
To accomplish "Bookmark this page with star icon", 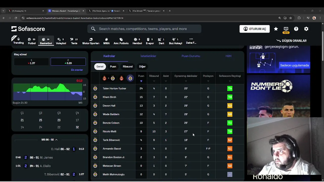I will click(x=291, y=18).
